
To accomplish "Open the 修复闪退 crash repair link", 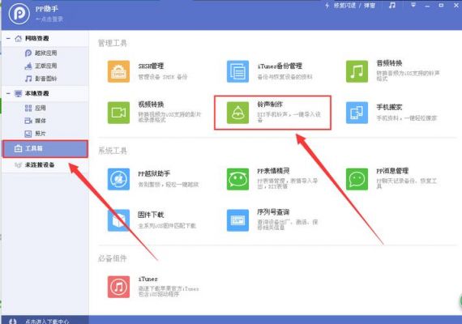I will tap(344, 6).
